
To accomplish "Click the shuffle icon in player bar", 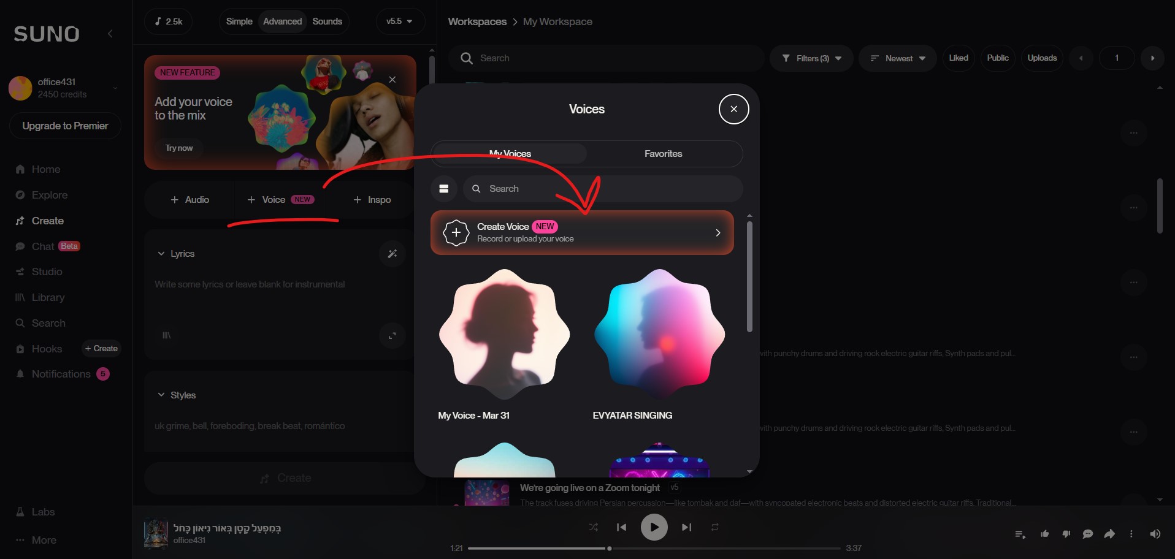I will pyautogui.click(x=593, y=527).
